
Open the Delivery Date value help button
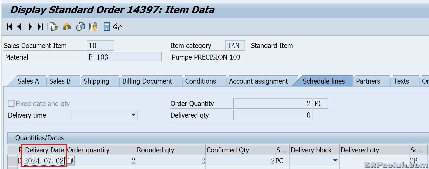[70, 160]
